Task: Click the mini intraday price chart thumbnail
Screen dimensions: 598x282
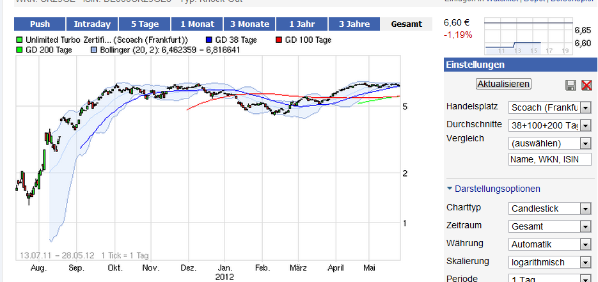Action: [528, 36]
